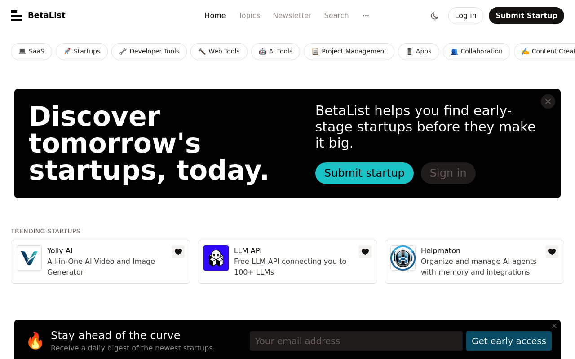Select the Project Management topic chip
575x359 pixels.
(349, 52)
